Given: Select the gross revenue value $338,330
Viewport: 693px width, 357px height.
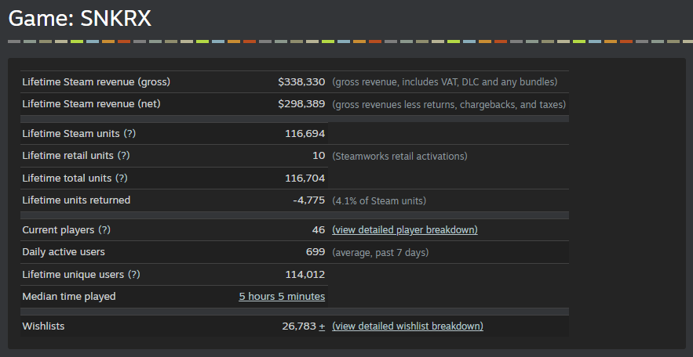Looking at the screenshot, I should [x=301, y=82].
